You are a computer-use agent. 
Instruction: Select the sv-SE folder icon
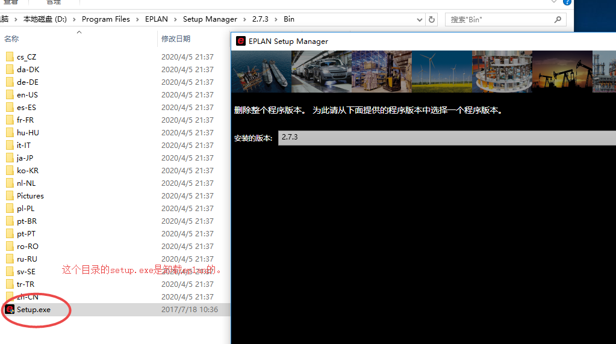[x=10, y=271]
